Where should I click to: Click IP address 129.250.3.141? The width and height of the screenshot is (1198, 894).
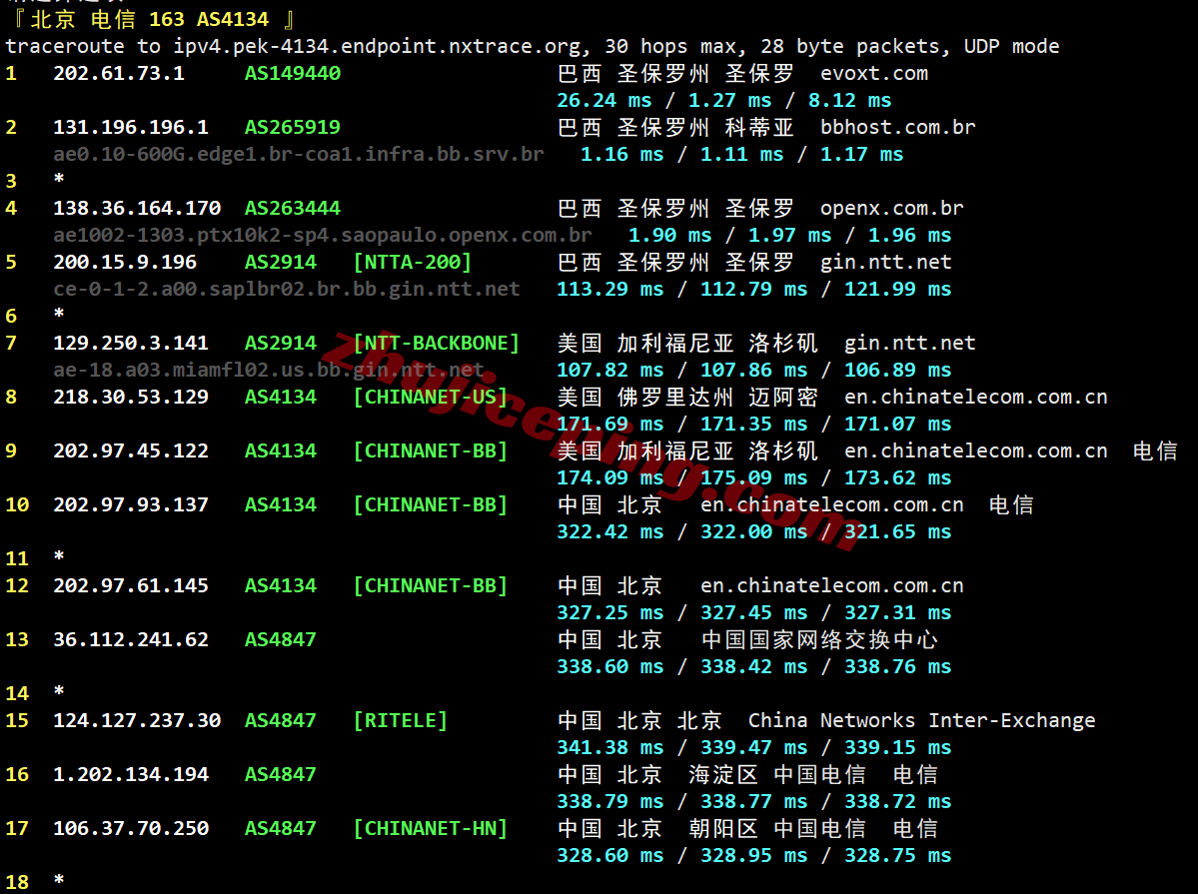coord(131,343)
